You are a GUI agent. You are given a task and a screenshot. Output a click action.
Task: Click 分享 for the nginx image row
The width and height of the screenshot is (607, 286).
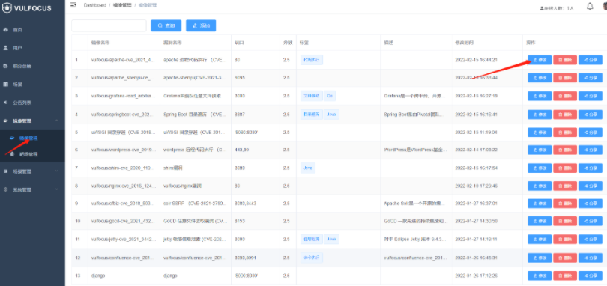pos(591,186)
